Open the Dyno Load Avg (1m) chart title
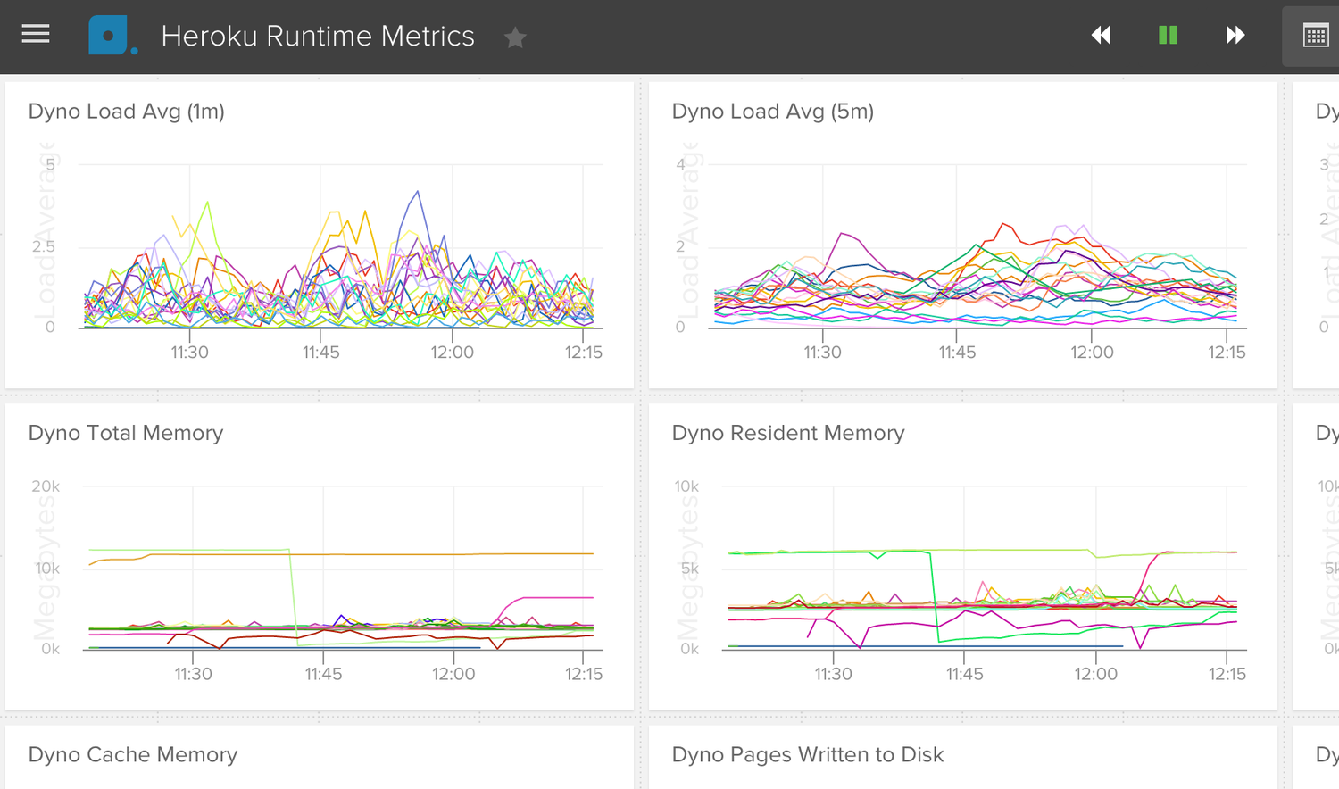This screenshot has width=1339, height=789. [127, 112]
